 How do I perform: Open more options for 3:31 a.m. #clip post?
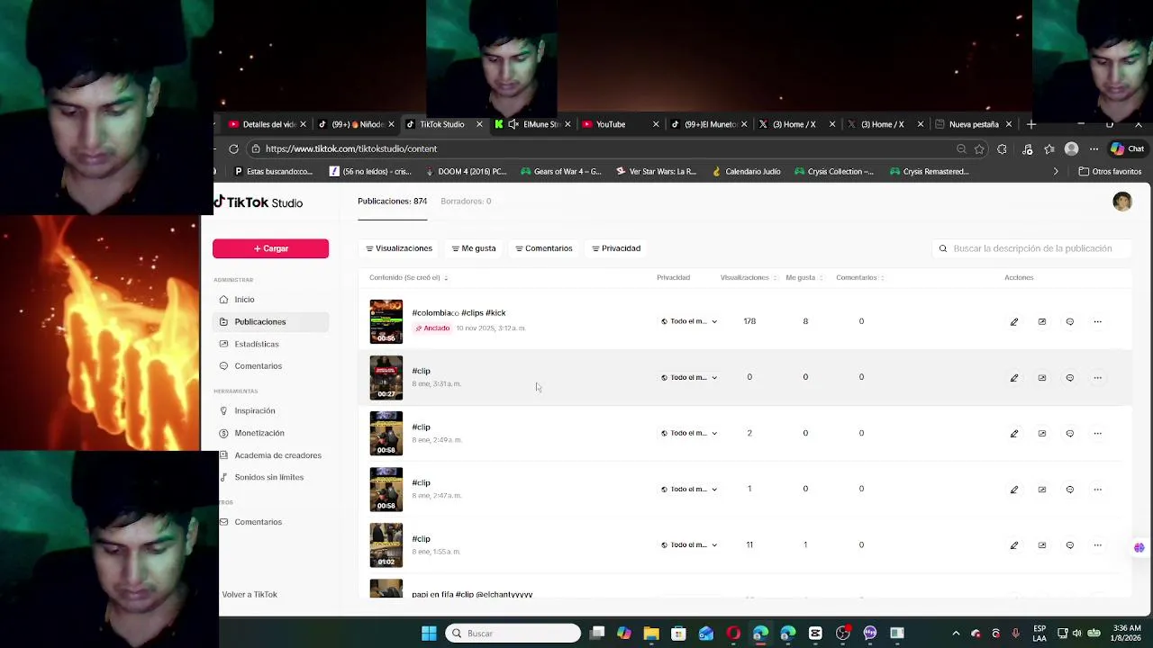(1097, 378)
